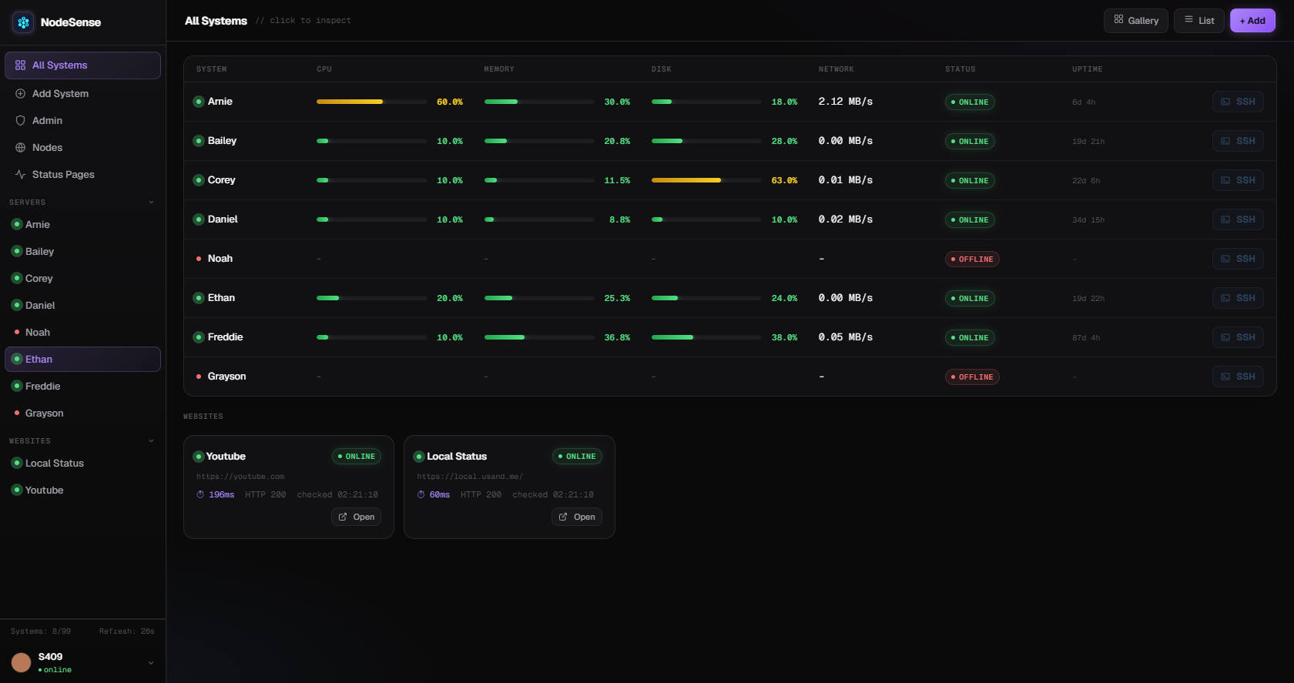Click the Nodes globe icon
The height and width of the screenshot is (683, 1294).
[x=21, y=148]
